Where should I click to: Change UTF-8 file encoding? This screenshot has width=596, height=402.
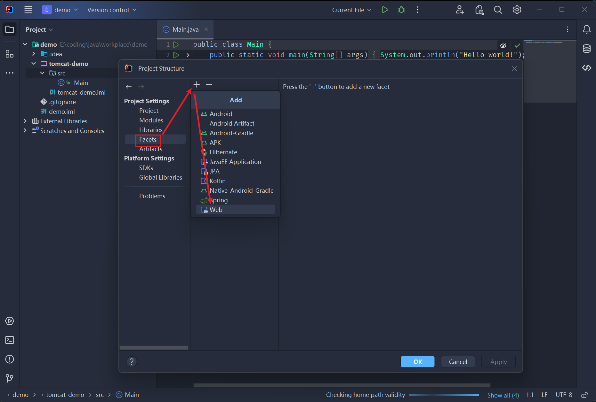coord(564,395)
